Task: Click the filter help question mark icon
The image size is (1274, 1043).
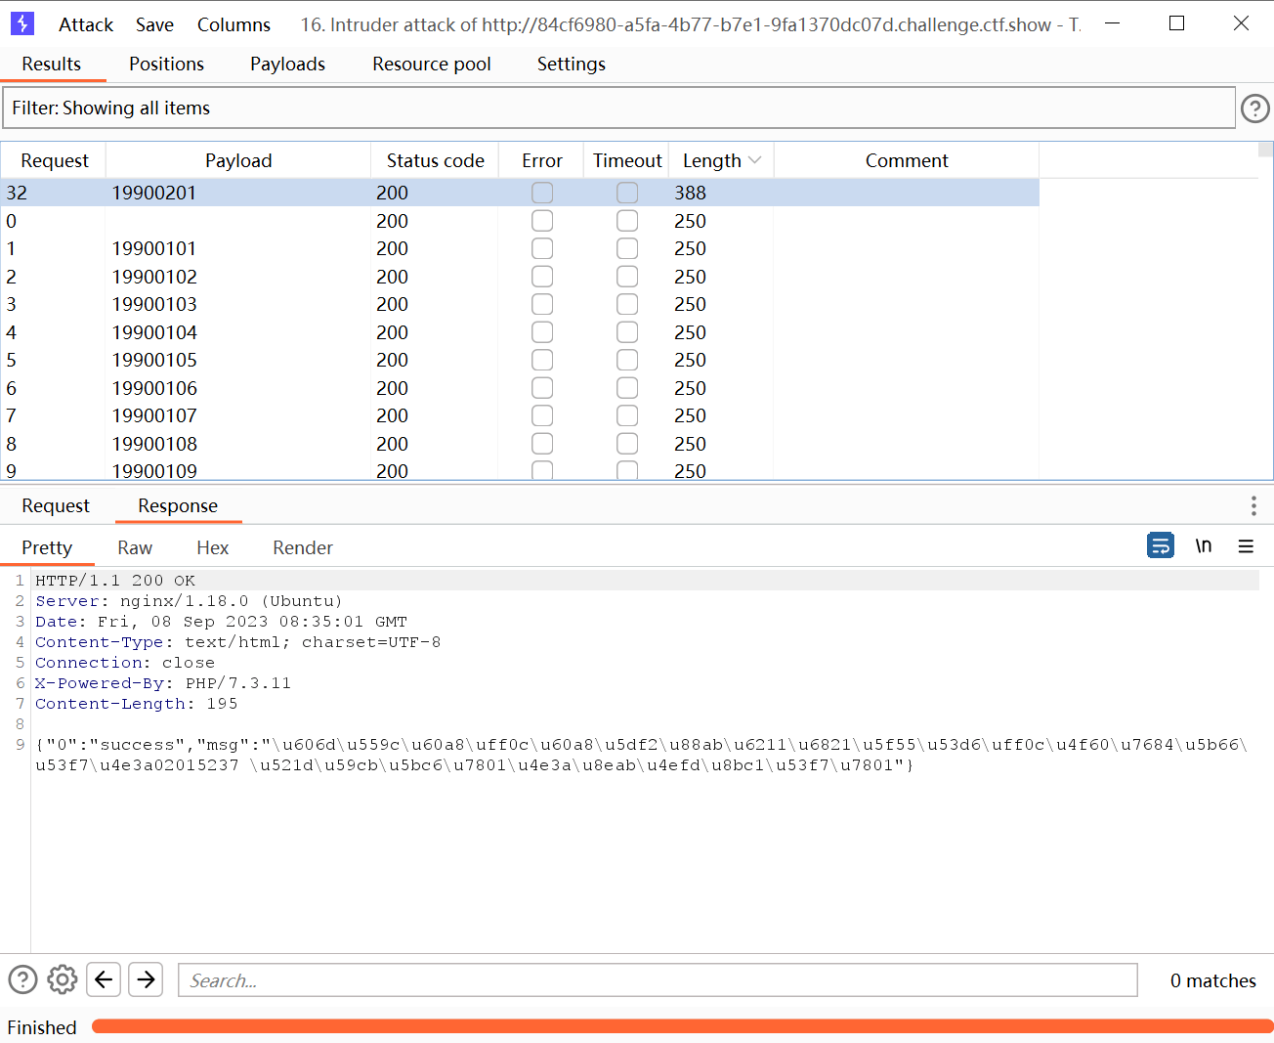Action: pyautogui.click(x=1254, y=109)
